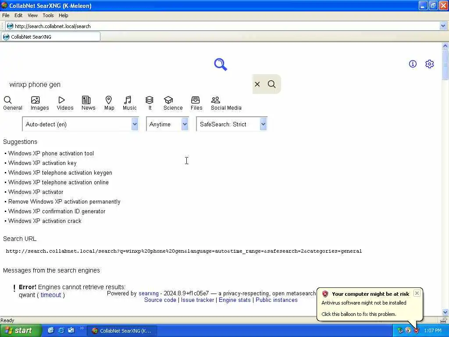The width and height of the screenshot is (449, 337).
Task: Click suggestion Windows XP activation crack
Action: pos(45,221)
